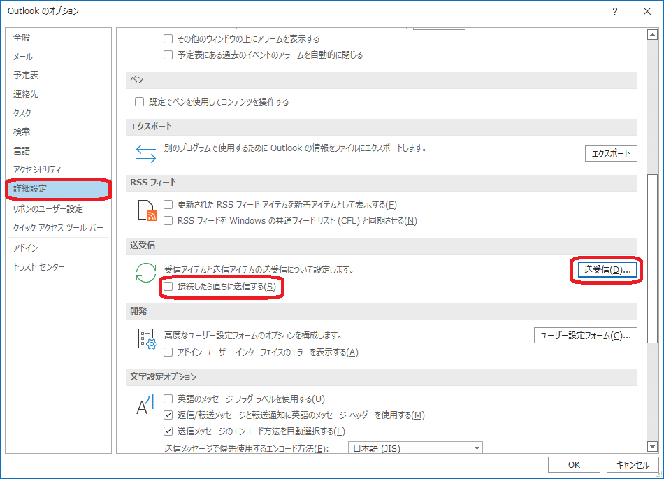Open 言語 options category

pyautogui.click(x=59, y=150)
